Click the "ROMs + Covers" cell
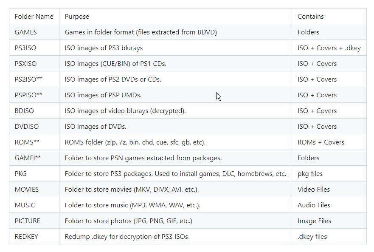374x252 pixels. [321, 142]
